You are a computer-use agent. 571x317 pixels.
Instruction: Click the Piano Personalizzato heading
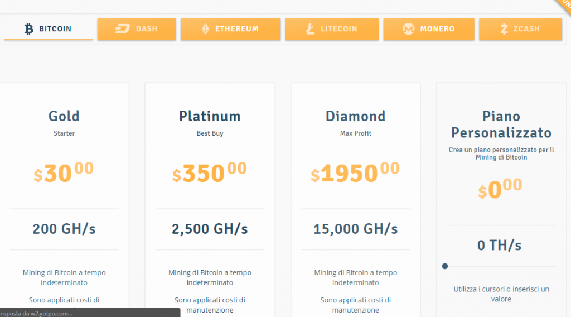pos(501,124)
